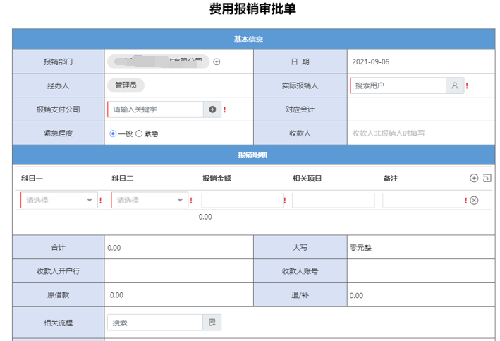Click the 相关项目 input box

click(x=334, y=201)
